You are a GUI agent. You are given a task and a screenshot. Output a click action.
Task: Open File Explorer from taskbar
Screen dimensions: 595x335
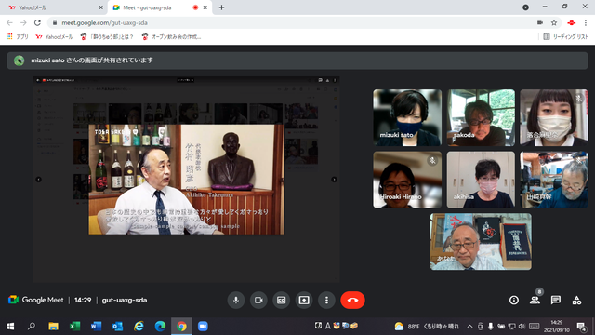[x=53, y=327]
